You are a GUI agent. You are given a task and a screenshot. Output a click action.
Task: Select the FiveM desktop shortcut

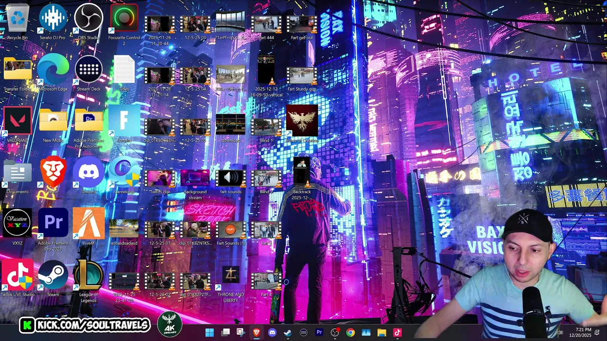tap(88, 227)
